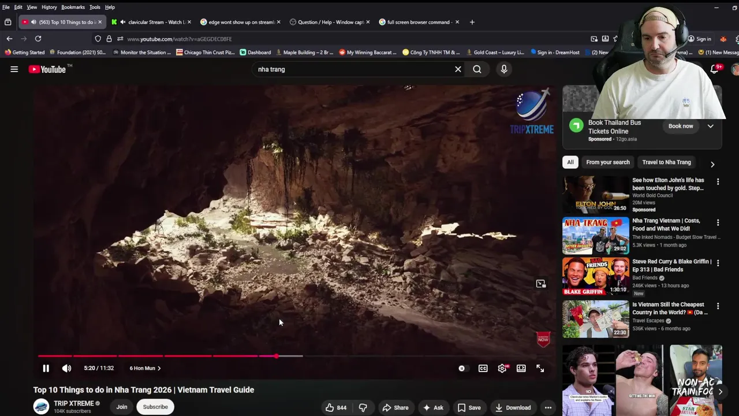Like the video (844 likes)
The height and width of the screenshot is (416, 739).
(x=335, y=408)
